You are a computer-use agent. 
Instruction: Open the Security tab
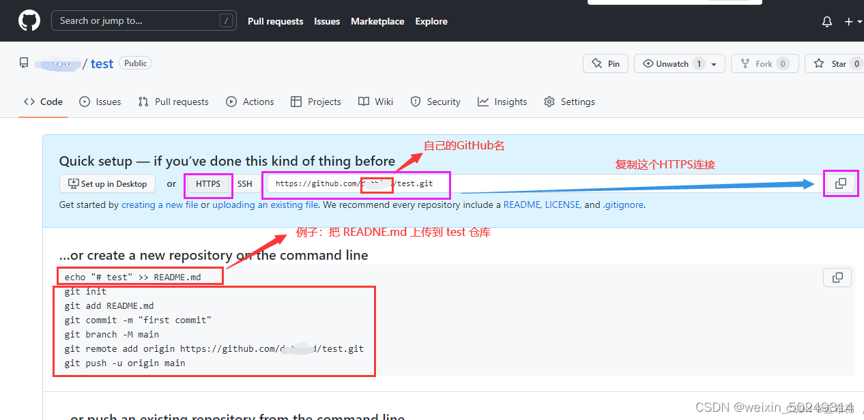pos(435,102)
